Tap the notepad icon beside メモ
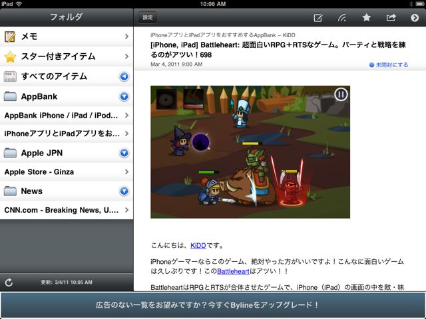The image size is (426, 319). tap(10, 37)
